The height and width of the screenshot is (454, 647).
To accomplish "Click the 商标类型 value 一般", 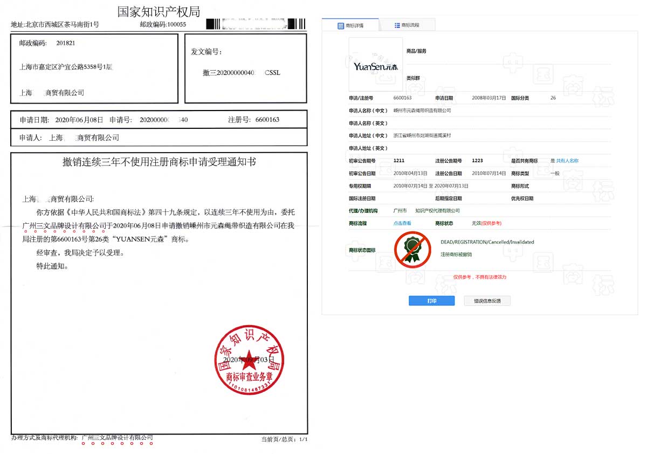I will point(555,173).
